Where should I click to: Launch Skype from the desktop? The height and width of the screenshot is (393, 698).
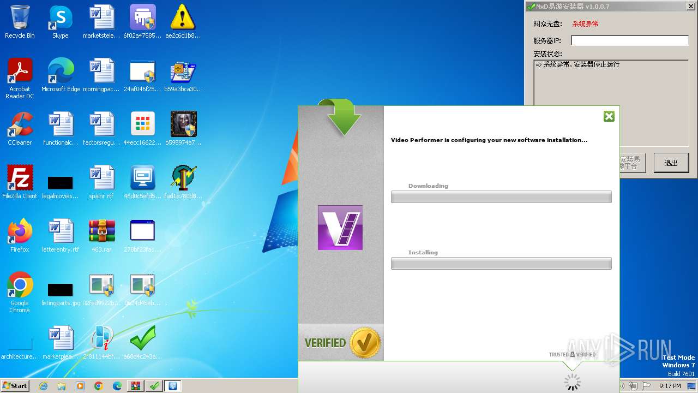tap(61, 22)
